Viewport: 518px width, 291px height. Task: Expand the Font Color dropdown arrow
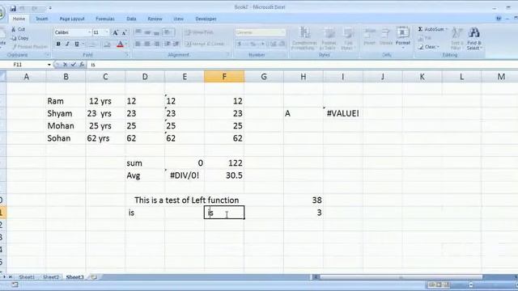click(x=126, y=44)
